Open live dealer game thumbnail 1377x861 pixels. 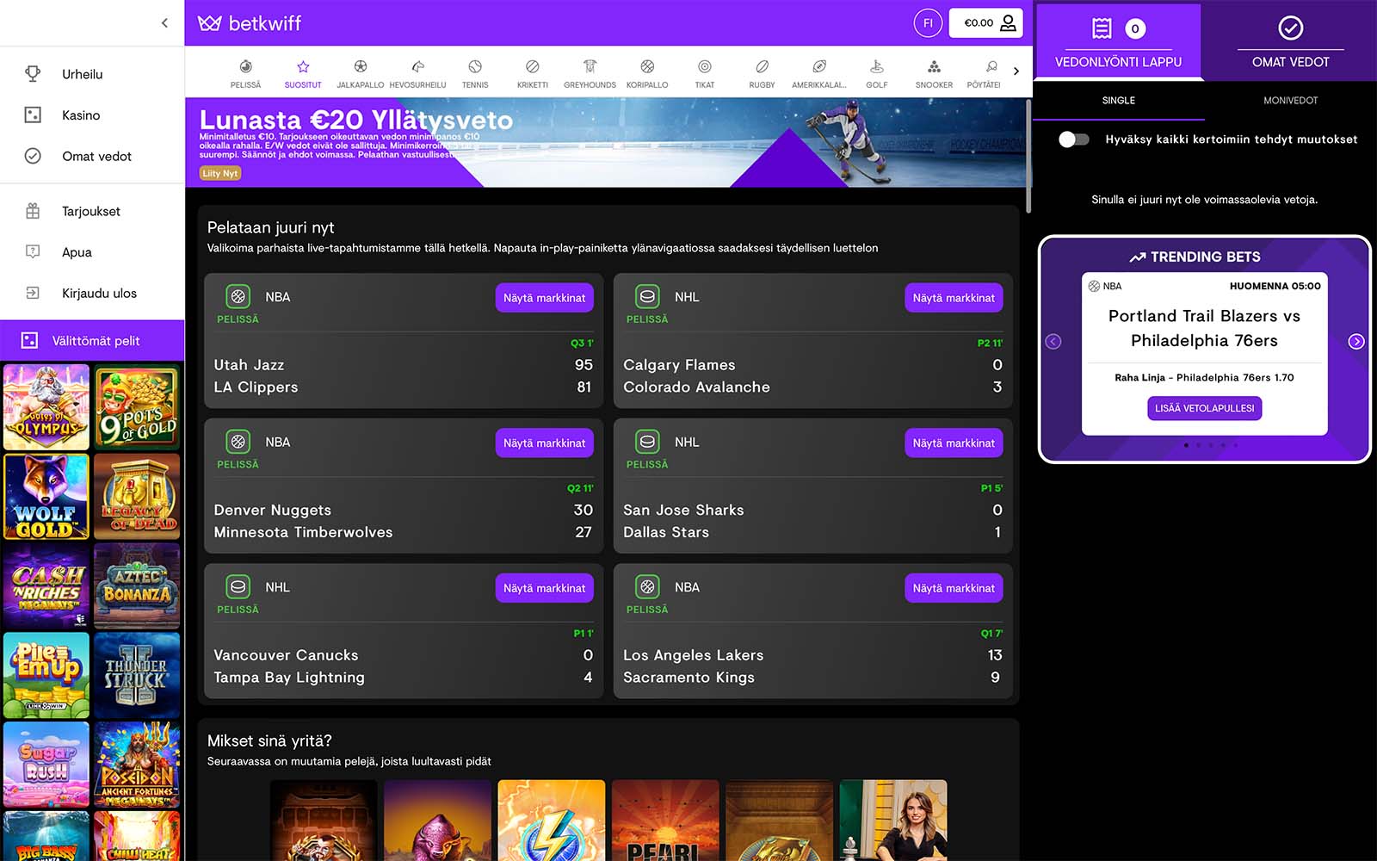[x=893, y=821]
